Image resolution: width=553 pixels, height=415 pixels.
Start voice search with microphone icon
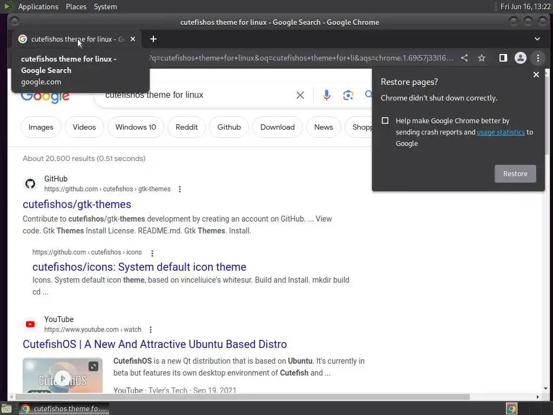327,95
